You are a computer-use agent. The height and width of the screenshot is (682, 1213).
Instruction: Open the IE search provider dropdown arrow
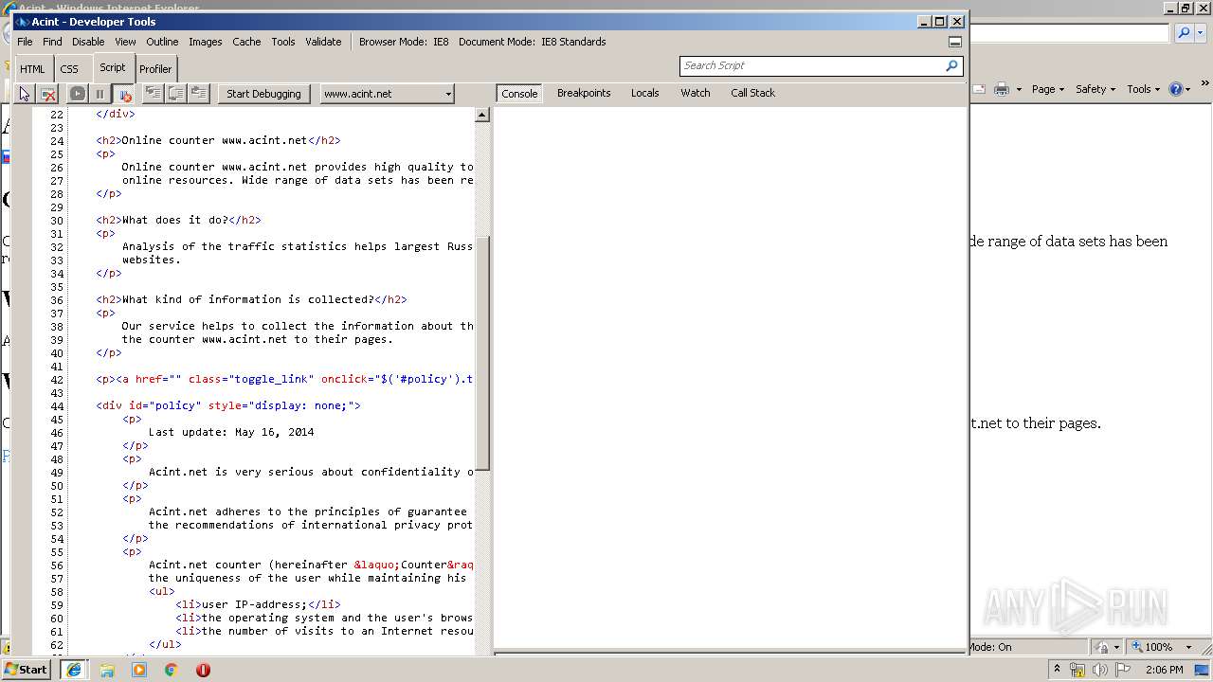tap(1202, 33)
